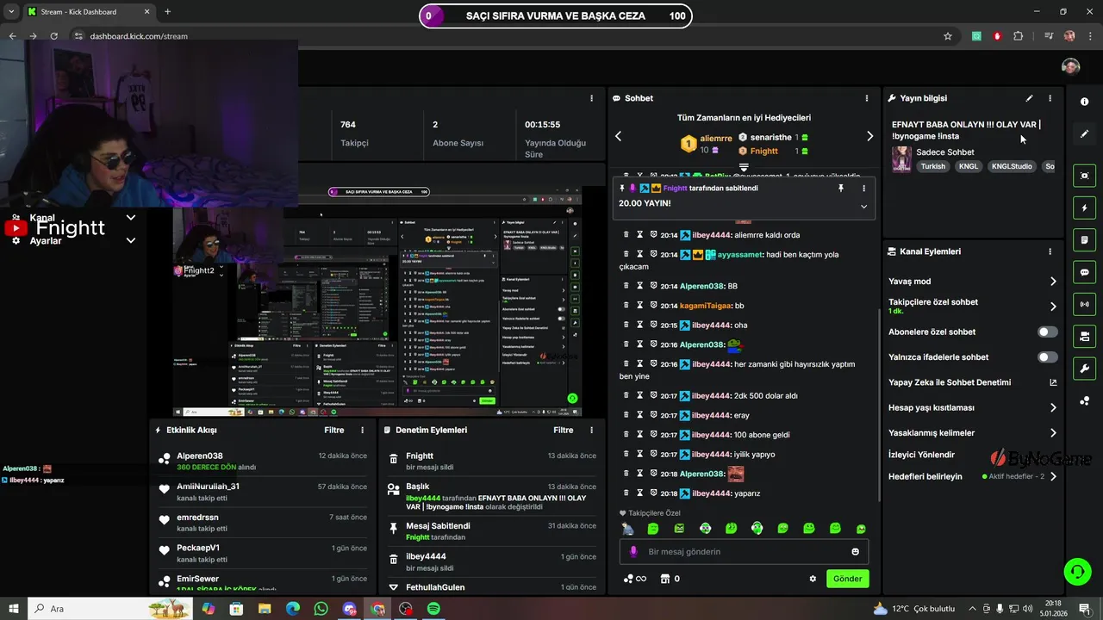Expand the Kanal menu on left sidebar
Image resolution: width=1103 pixels, height=620 pixels.
point(131,218)
